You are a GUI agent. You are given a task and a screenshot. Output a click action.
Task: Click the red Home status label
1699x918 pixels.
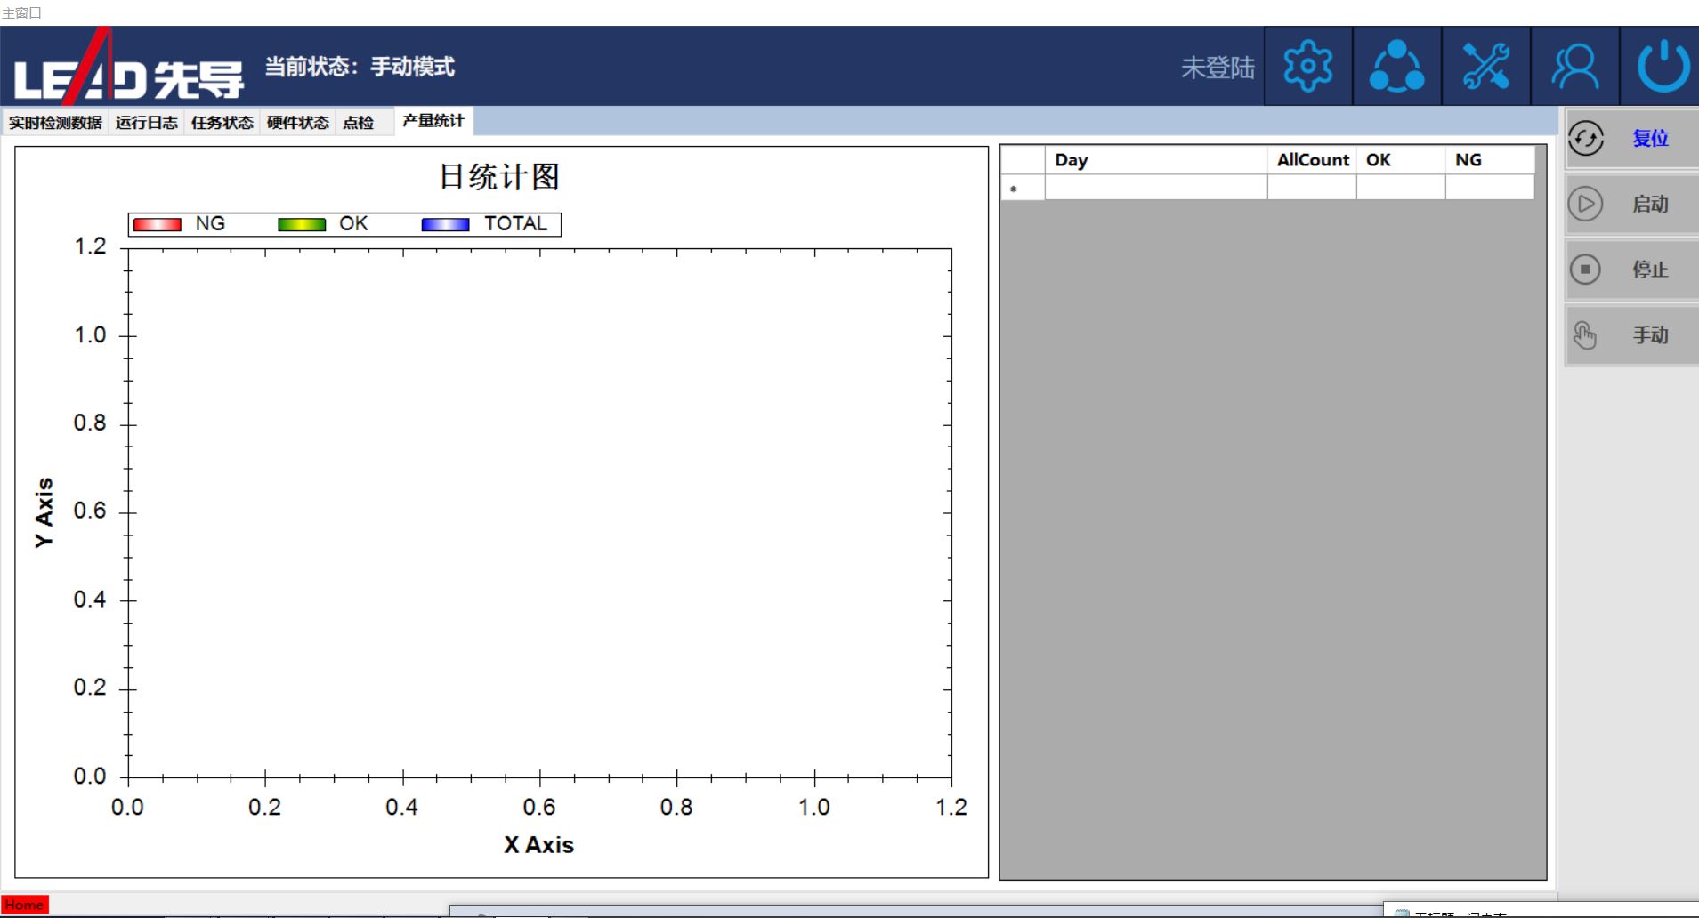point(24,905)
